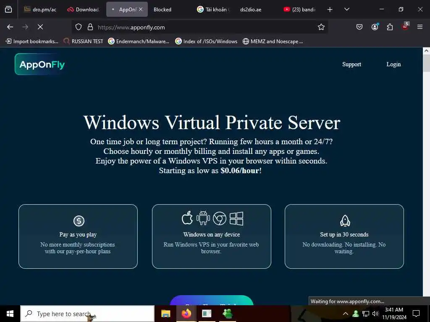Open File Explorer from the taskbar
430x322 pixels.
click(x=165, y=314)
